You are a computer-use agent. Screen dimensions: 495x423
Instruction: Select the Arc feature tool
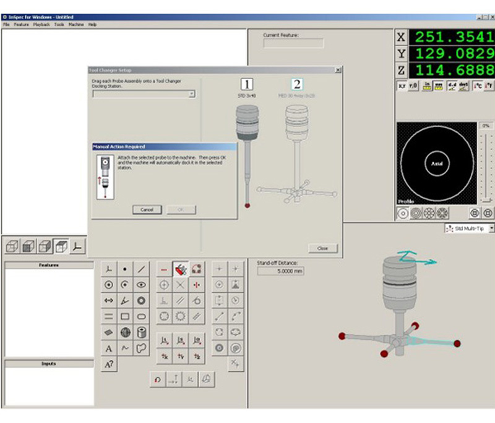click(x=125, y=285)
